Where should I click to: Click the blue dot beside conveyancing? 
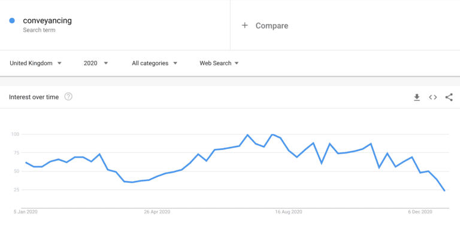tap(12, 20)
